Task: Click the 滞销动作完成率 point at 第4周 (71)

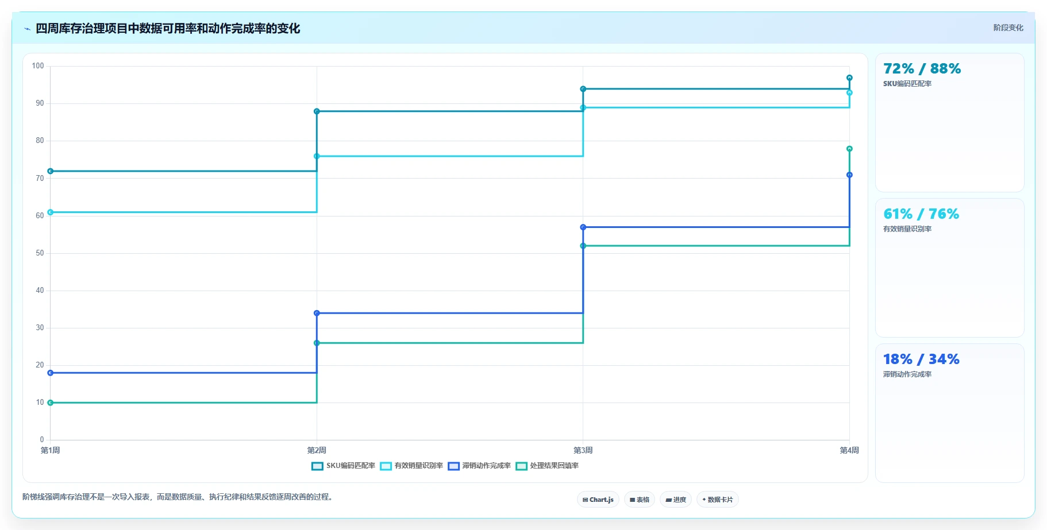Action: tap(849, 175)
